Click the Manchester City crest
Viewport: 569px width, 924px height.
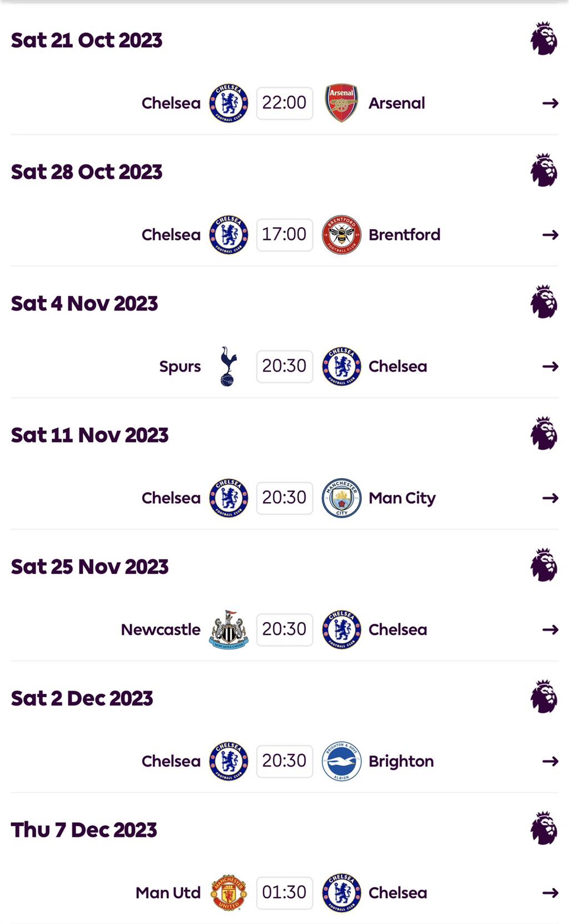pyautogui.click(x=341, y=498)
